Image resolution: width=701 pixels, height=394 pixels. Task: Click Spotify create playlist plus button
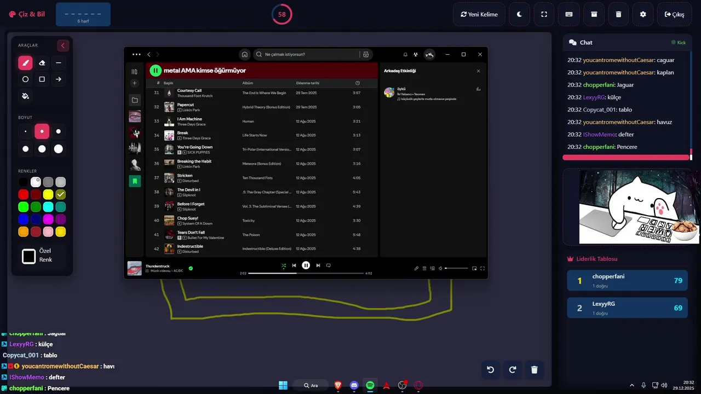[x=134, y=83]
